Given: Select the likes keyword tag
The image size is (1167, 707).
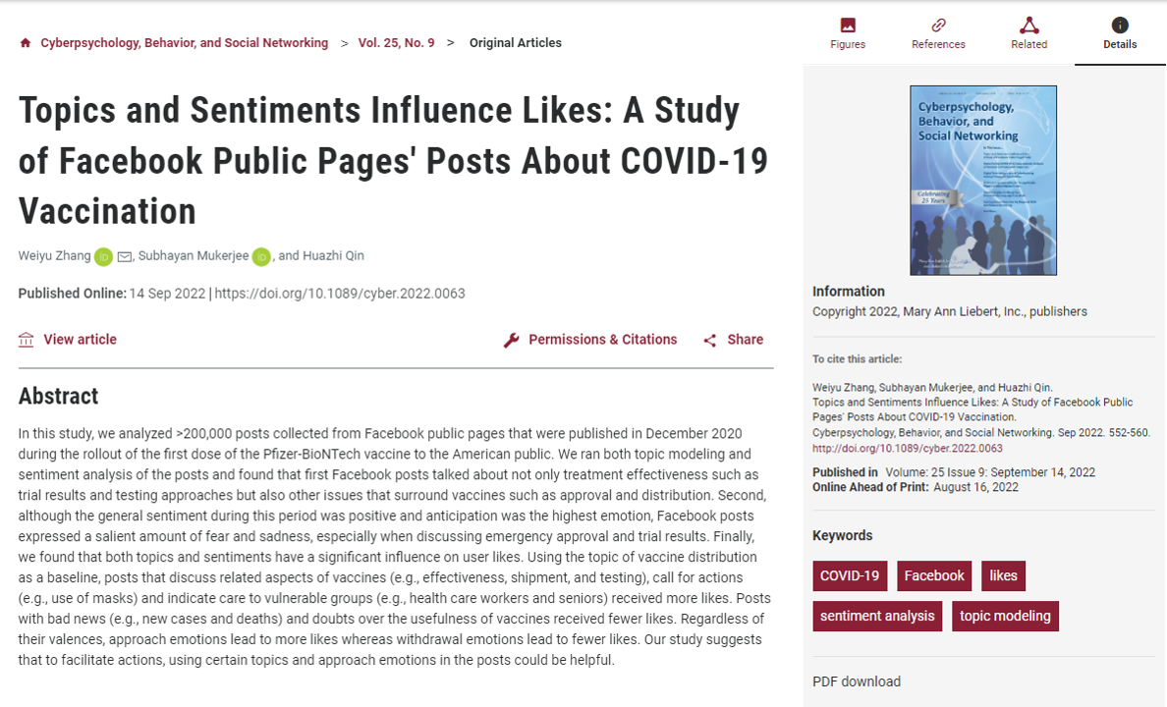Looking at the screenshot, I should (1003, 576).
